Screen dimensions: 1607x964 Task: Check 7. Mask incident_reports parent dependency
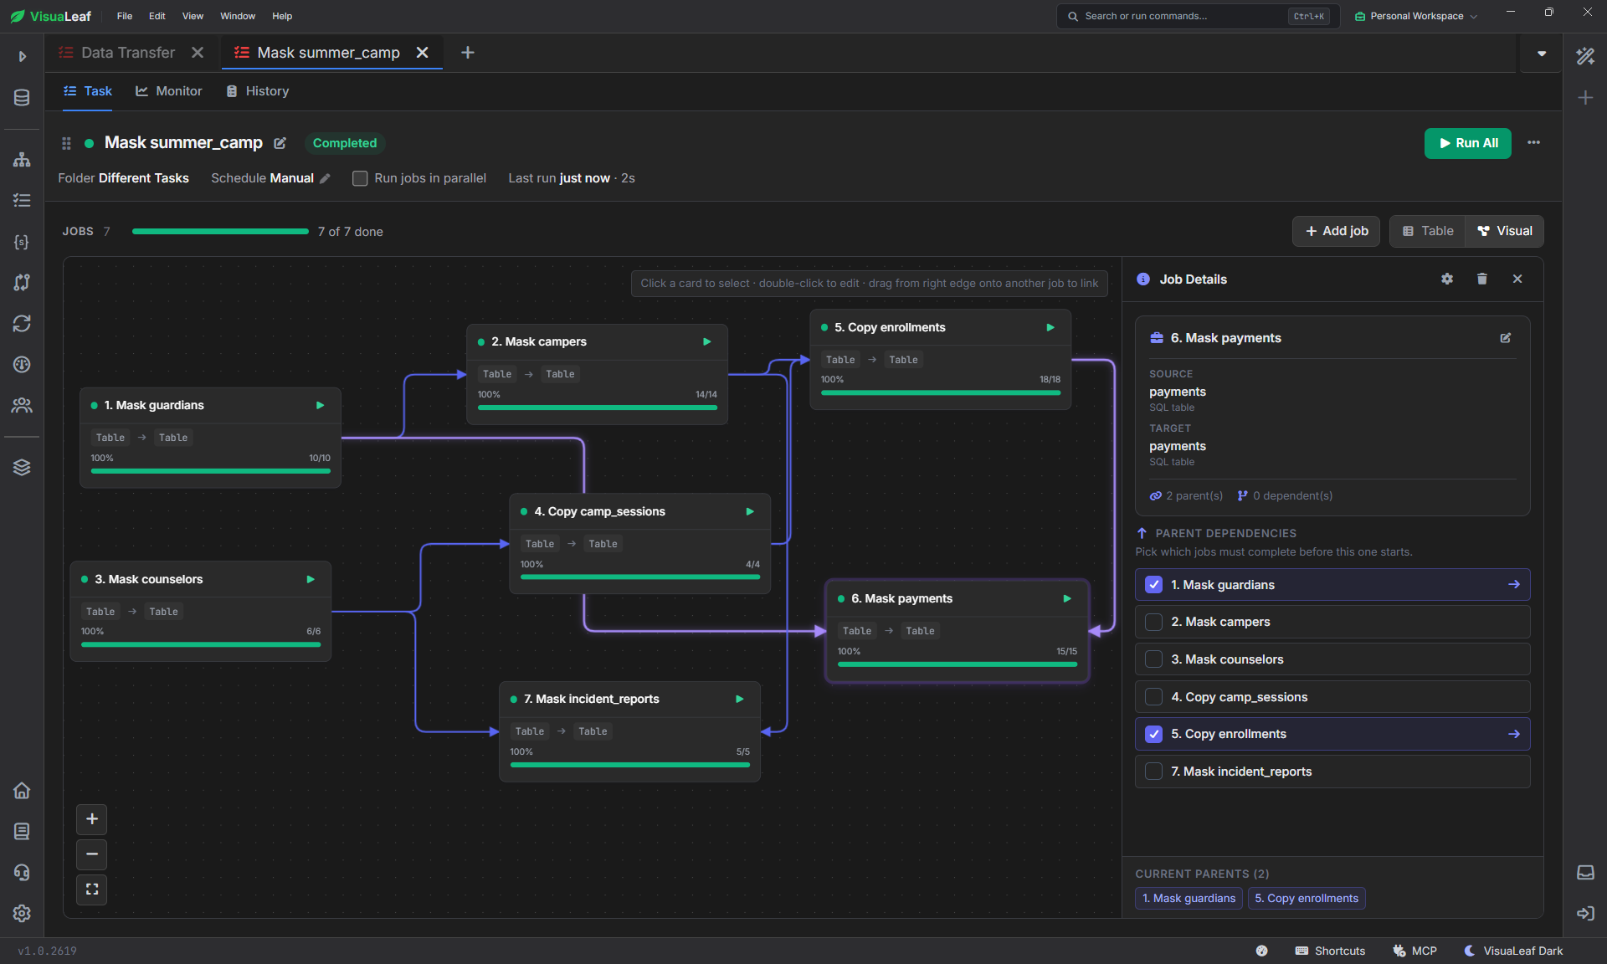tap(1153, 772)
